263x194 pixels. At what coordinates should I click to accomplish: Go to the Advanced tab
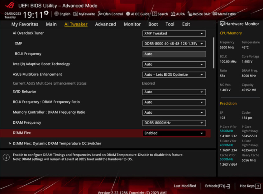[105, 24]
